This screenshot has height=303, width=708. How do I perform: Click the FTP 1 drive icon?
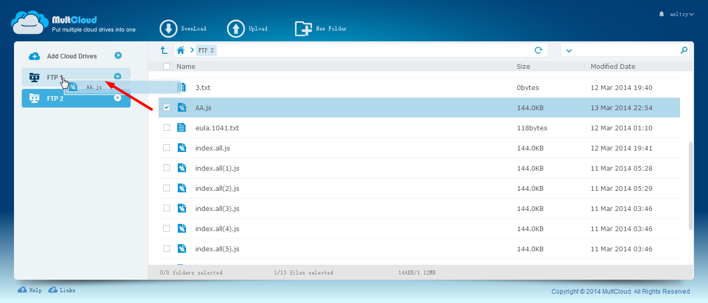[x=35, y=78]
